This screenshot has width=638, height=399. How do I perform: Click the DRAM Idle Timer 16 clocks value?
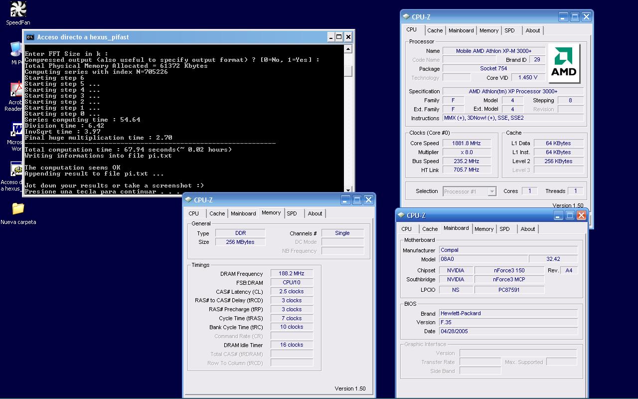coord(292,345)
